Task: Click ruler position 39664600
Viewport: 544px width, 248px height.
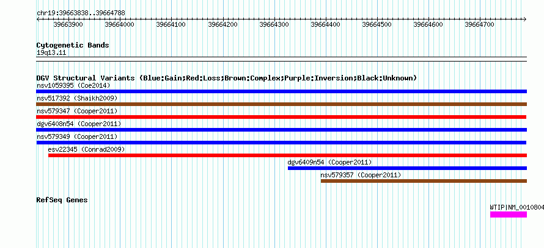Action: pos(428,24)
